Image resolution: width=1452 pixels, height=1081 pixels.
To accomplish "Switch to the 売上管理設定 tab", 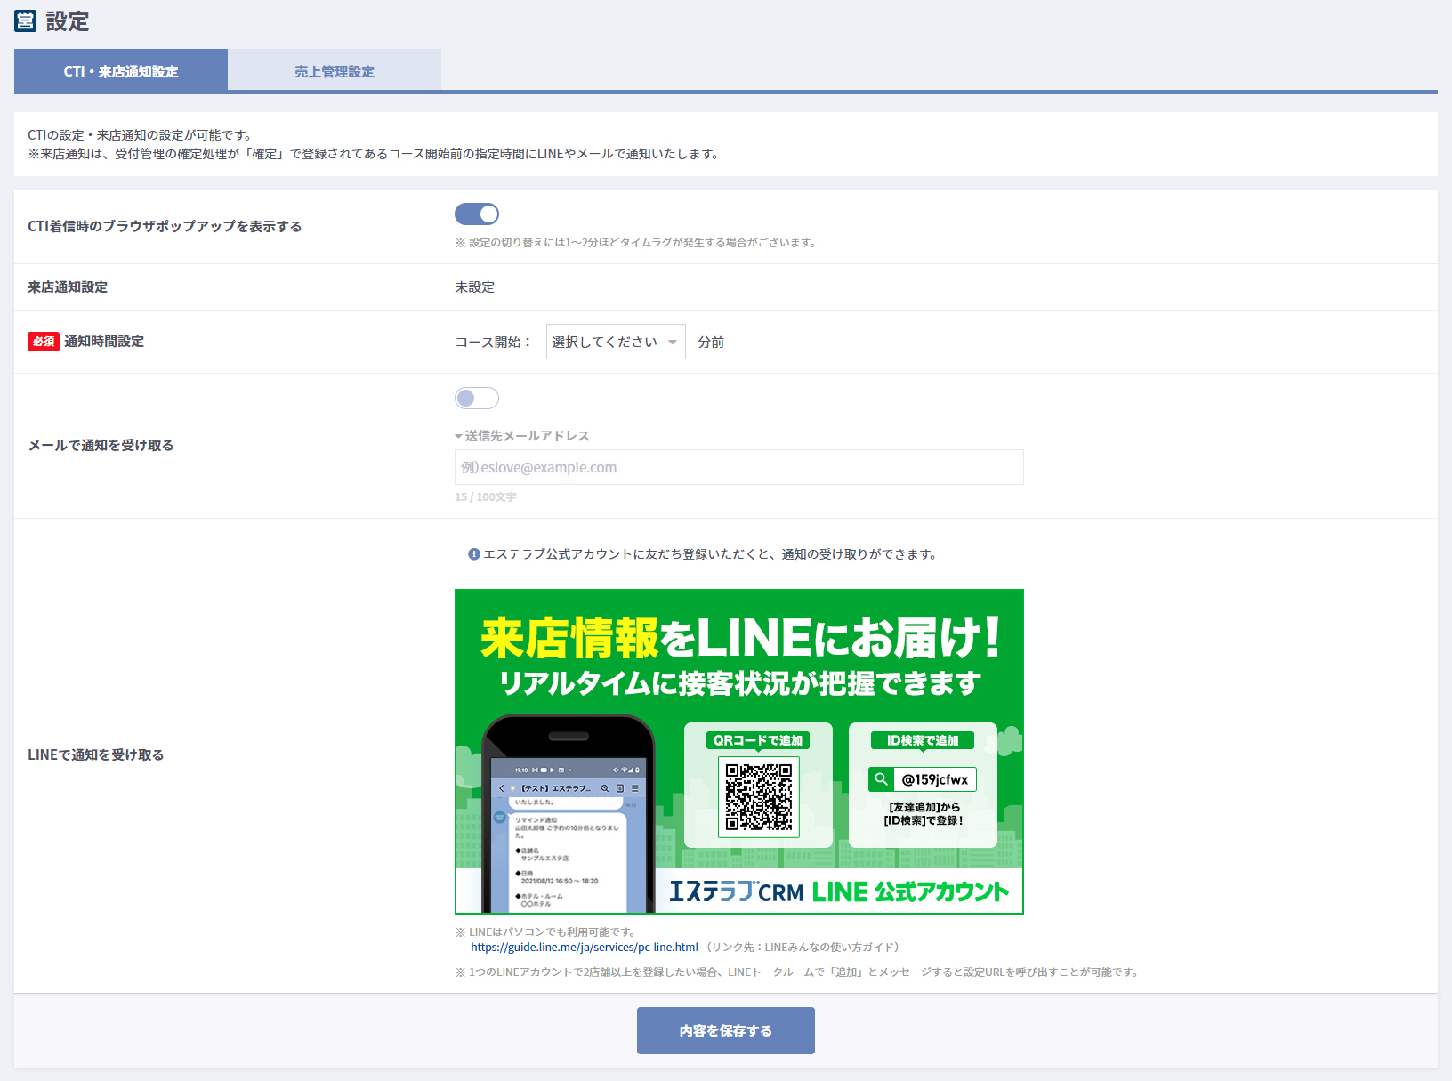I will [335, 70].
